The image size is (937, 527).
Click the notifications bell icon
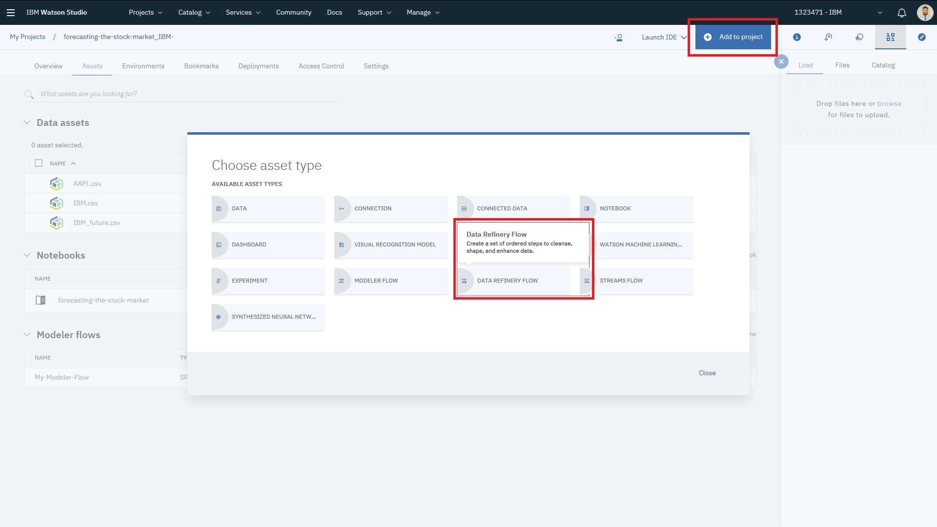(x=902, y=13)
